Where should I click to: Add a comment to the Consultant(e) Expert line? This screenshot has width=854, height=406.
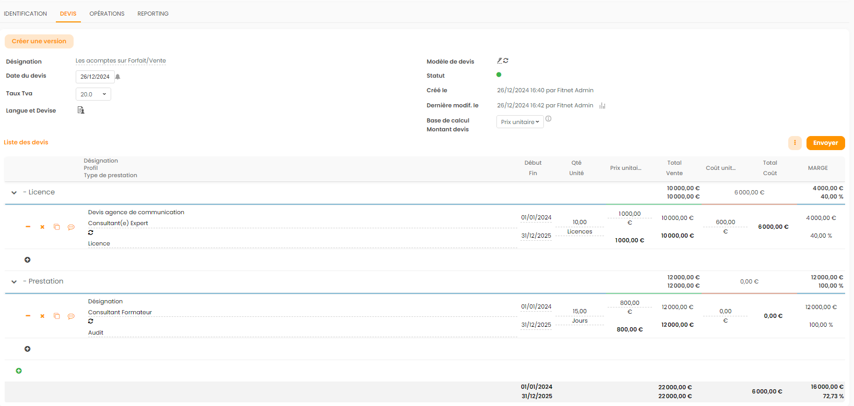point(71,227)
